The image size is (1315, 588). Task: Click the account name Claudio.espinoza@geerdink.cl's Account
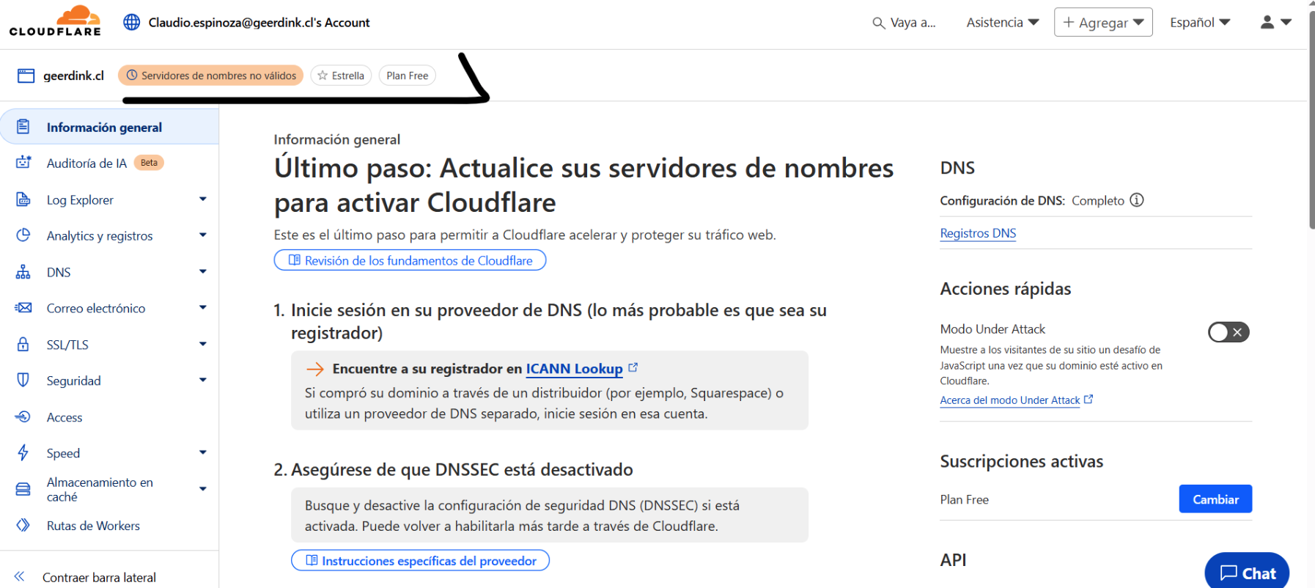259,23
